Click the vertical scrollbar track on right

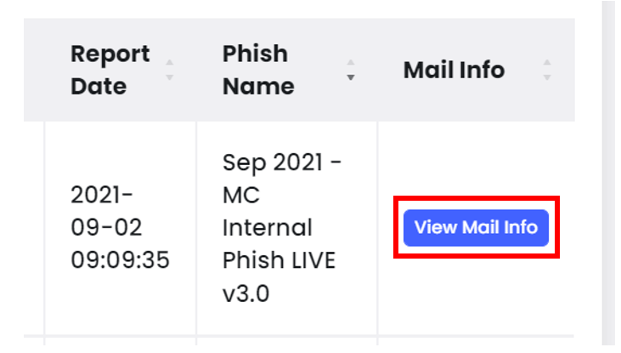click(608, 174)
